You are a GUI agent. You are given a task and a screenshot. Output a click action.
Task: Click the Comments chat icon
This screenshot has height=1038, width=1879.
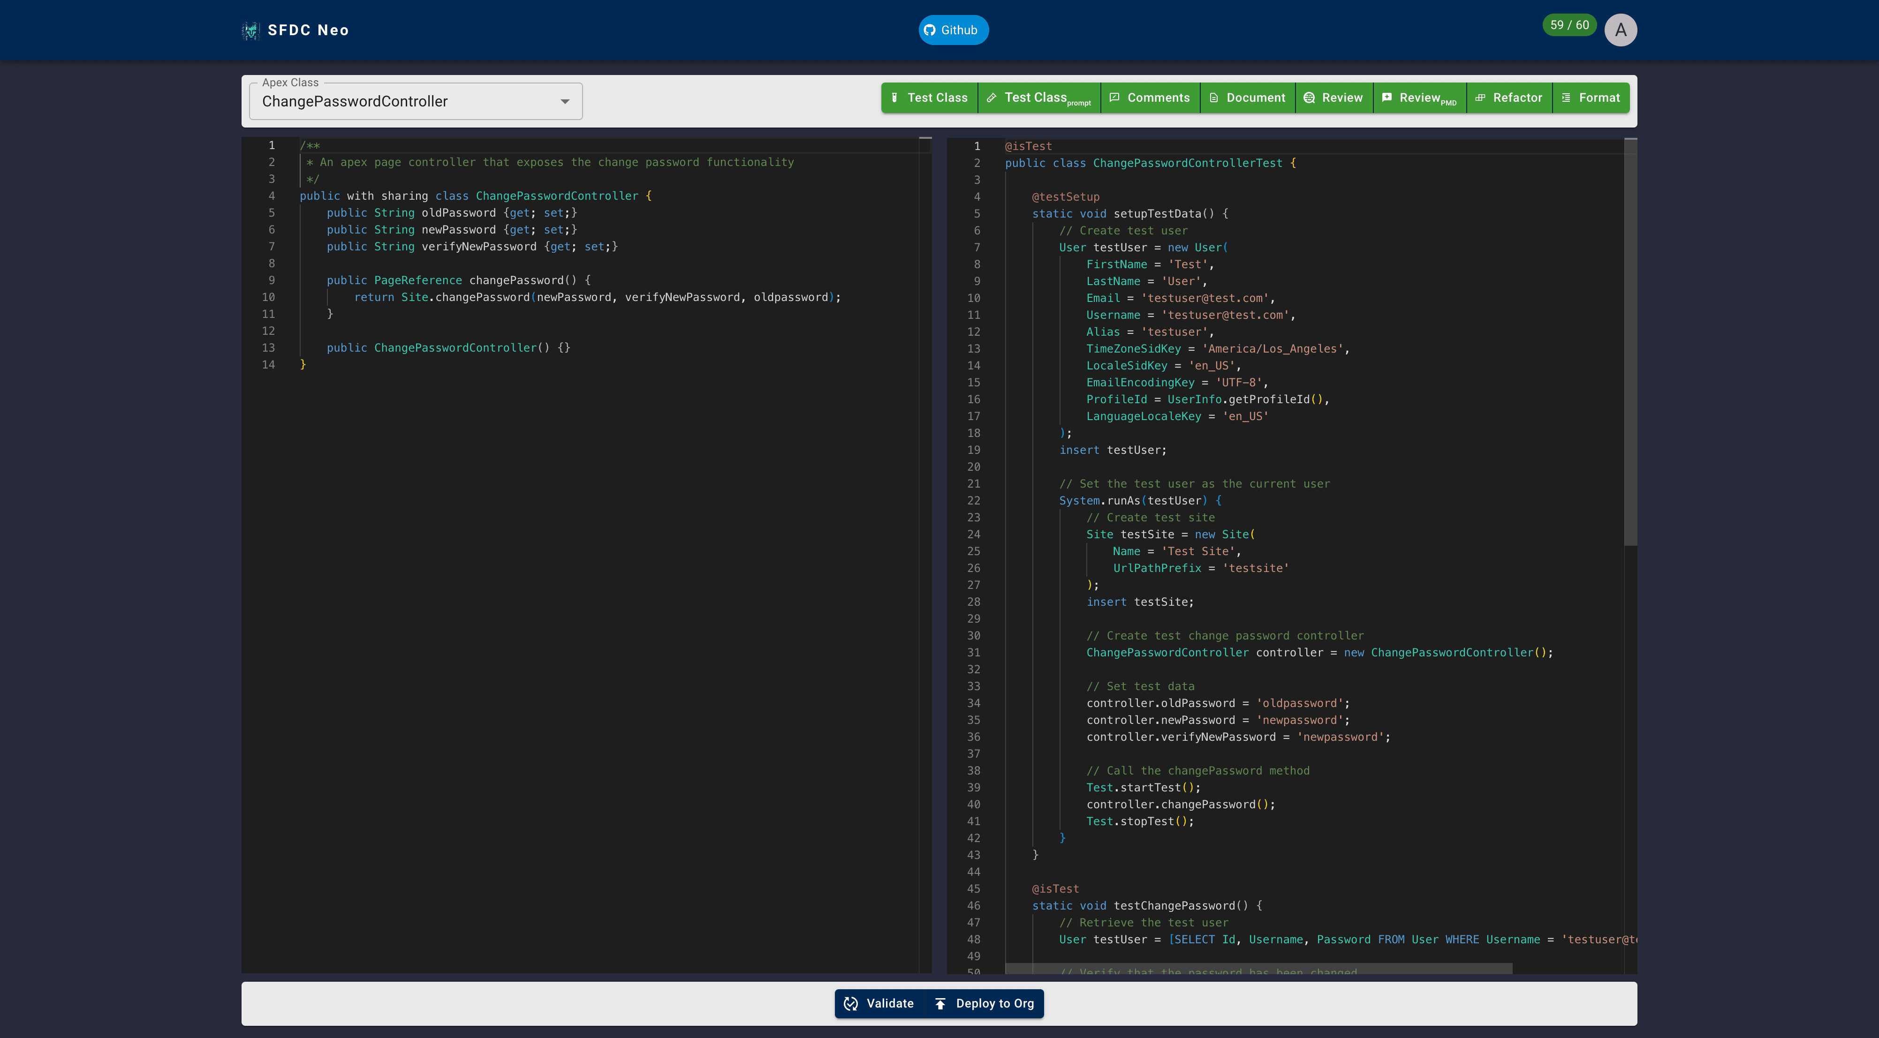click(x=1114, y=98)
